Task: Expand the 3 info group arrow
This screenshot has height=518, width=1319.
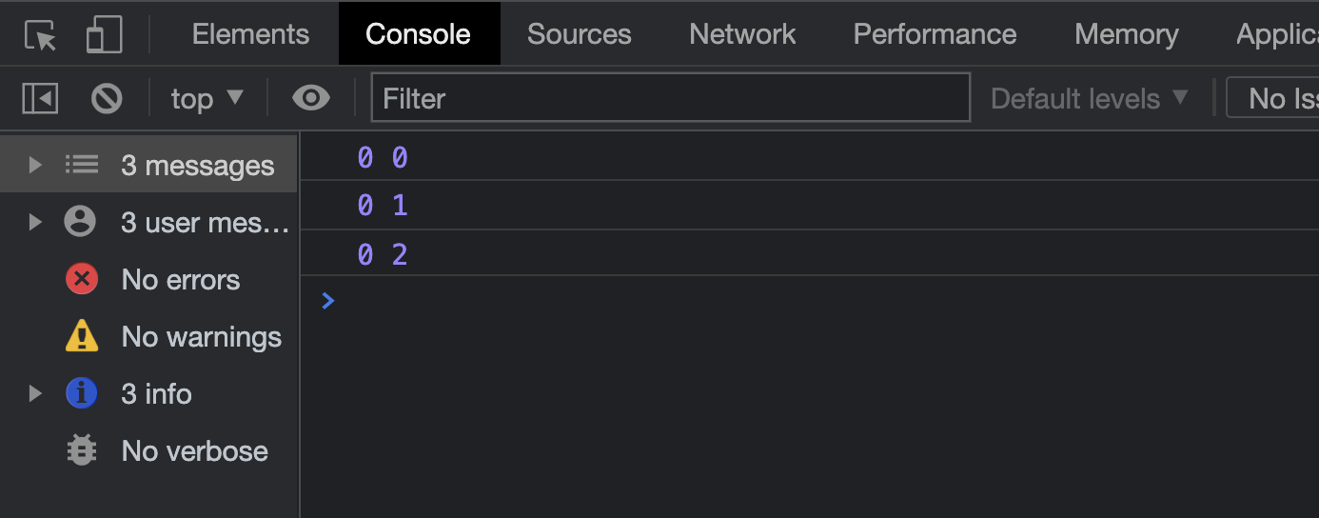Action: coord(35,393)
